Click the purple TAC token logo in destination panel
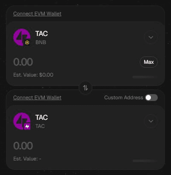171x175 pixels. [x=22, y=121]
